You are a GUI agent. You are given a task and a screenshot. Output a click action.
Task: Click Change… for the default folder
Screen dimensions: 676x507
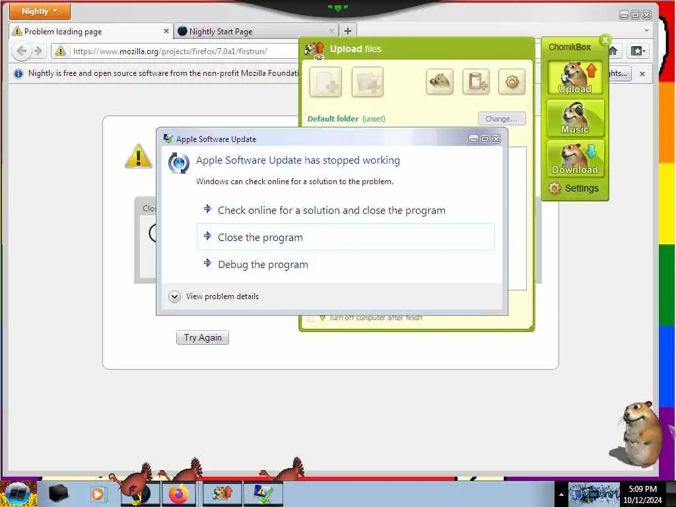point(502,119)
